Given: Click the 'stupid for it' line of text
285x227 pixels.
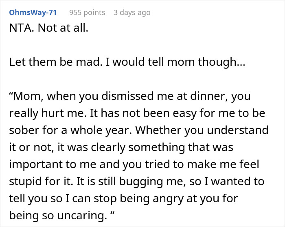Looking at the screenshot, I should (x=137, y=181).
